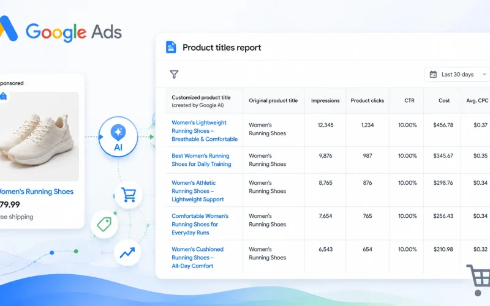Click the 7,654 impressions cell
This screenshot has height=306, width=490.
[326, 216]
